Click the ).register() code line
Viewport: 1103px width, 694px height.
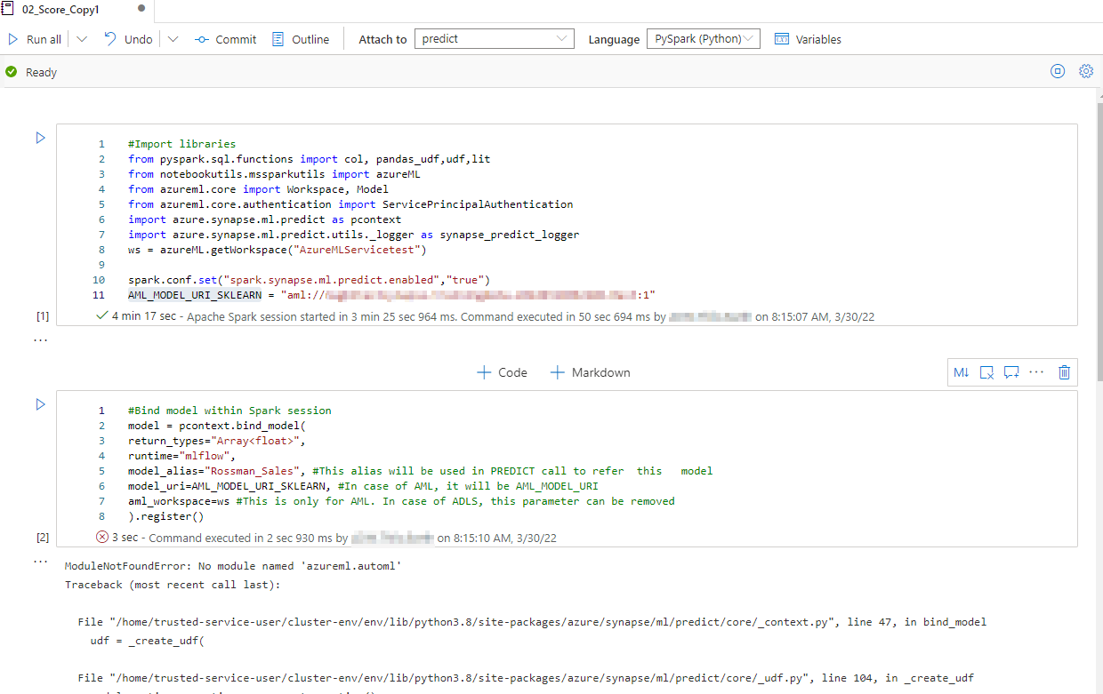[x=165, y=516]
